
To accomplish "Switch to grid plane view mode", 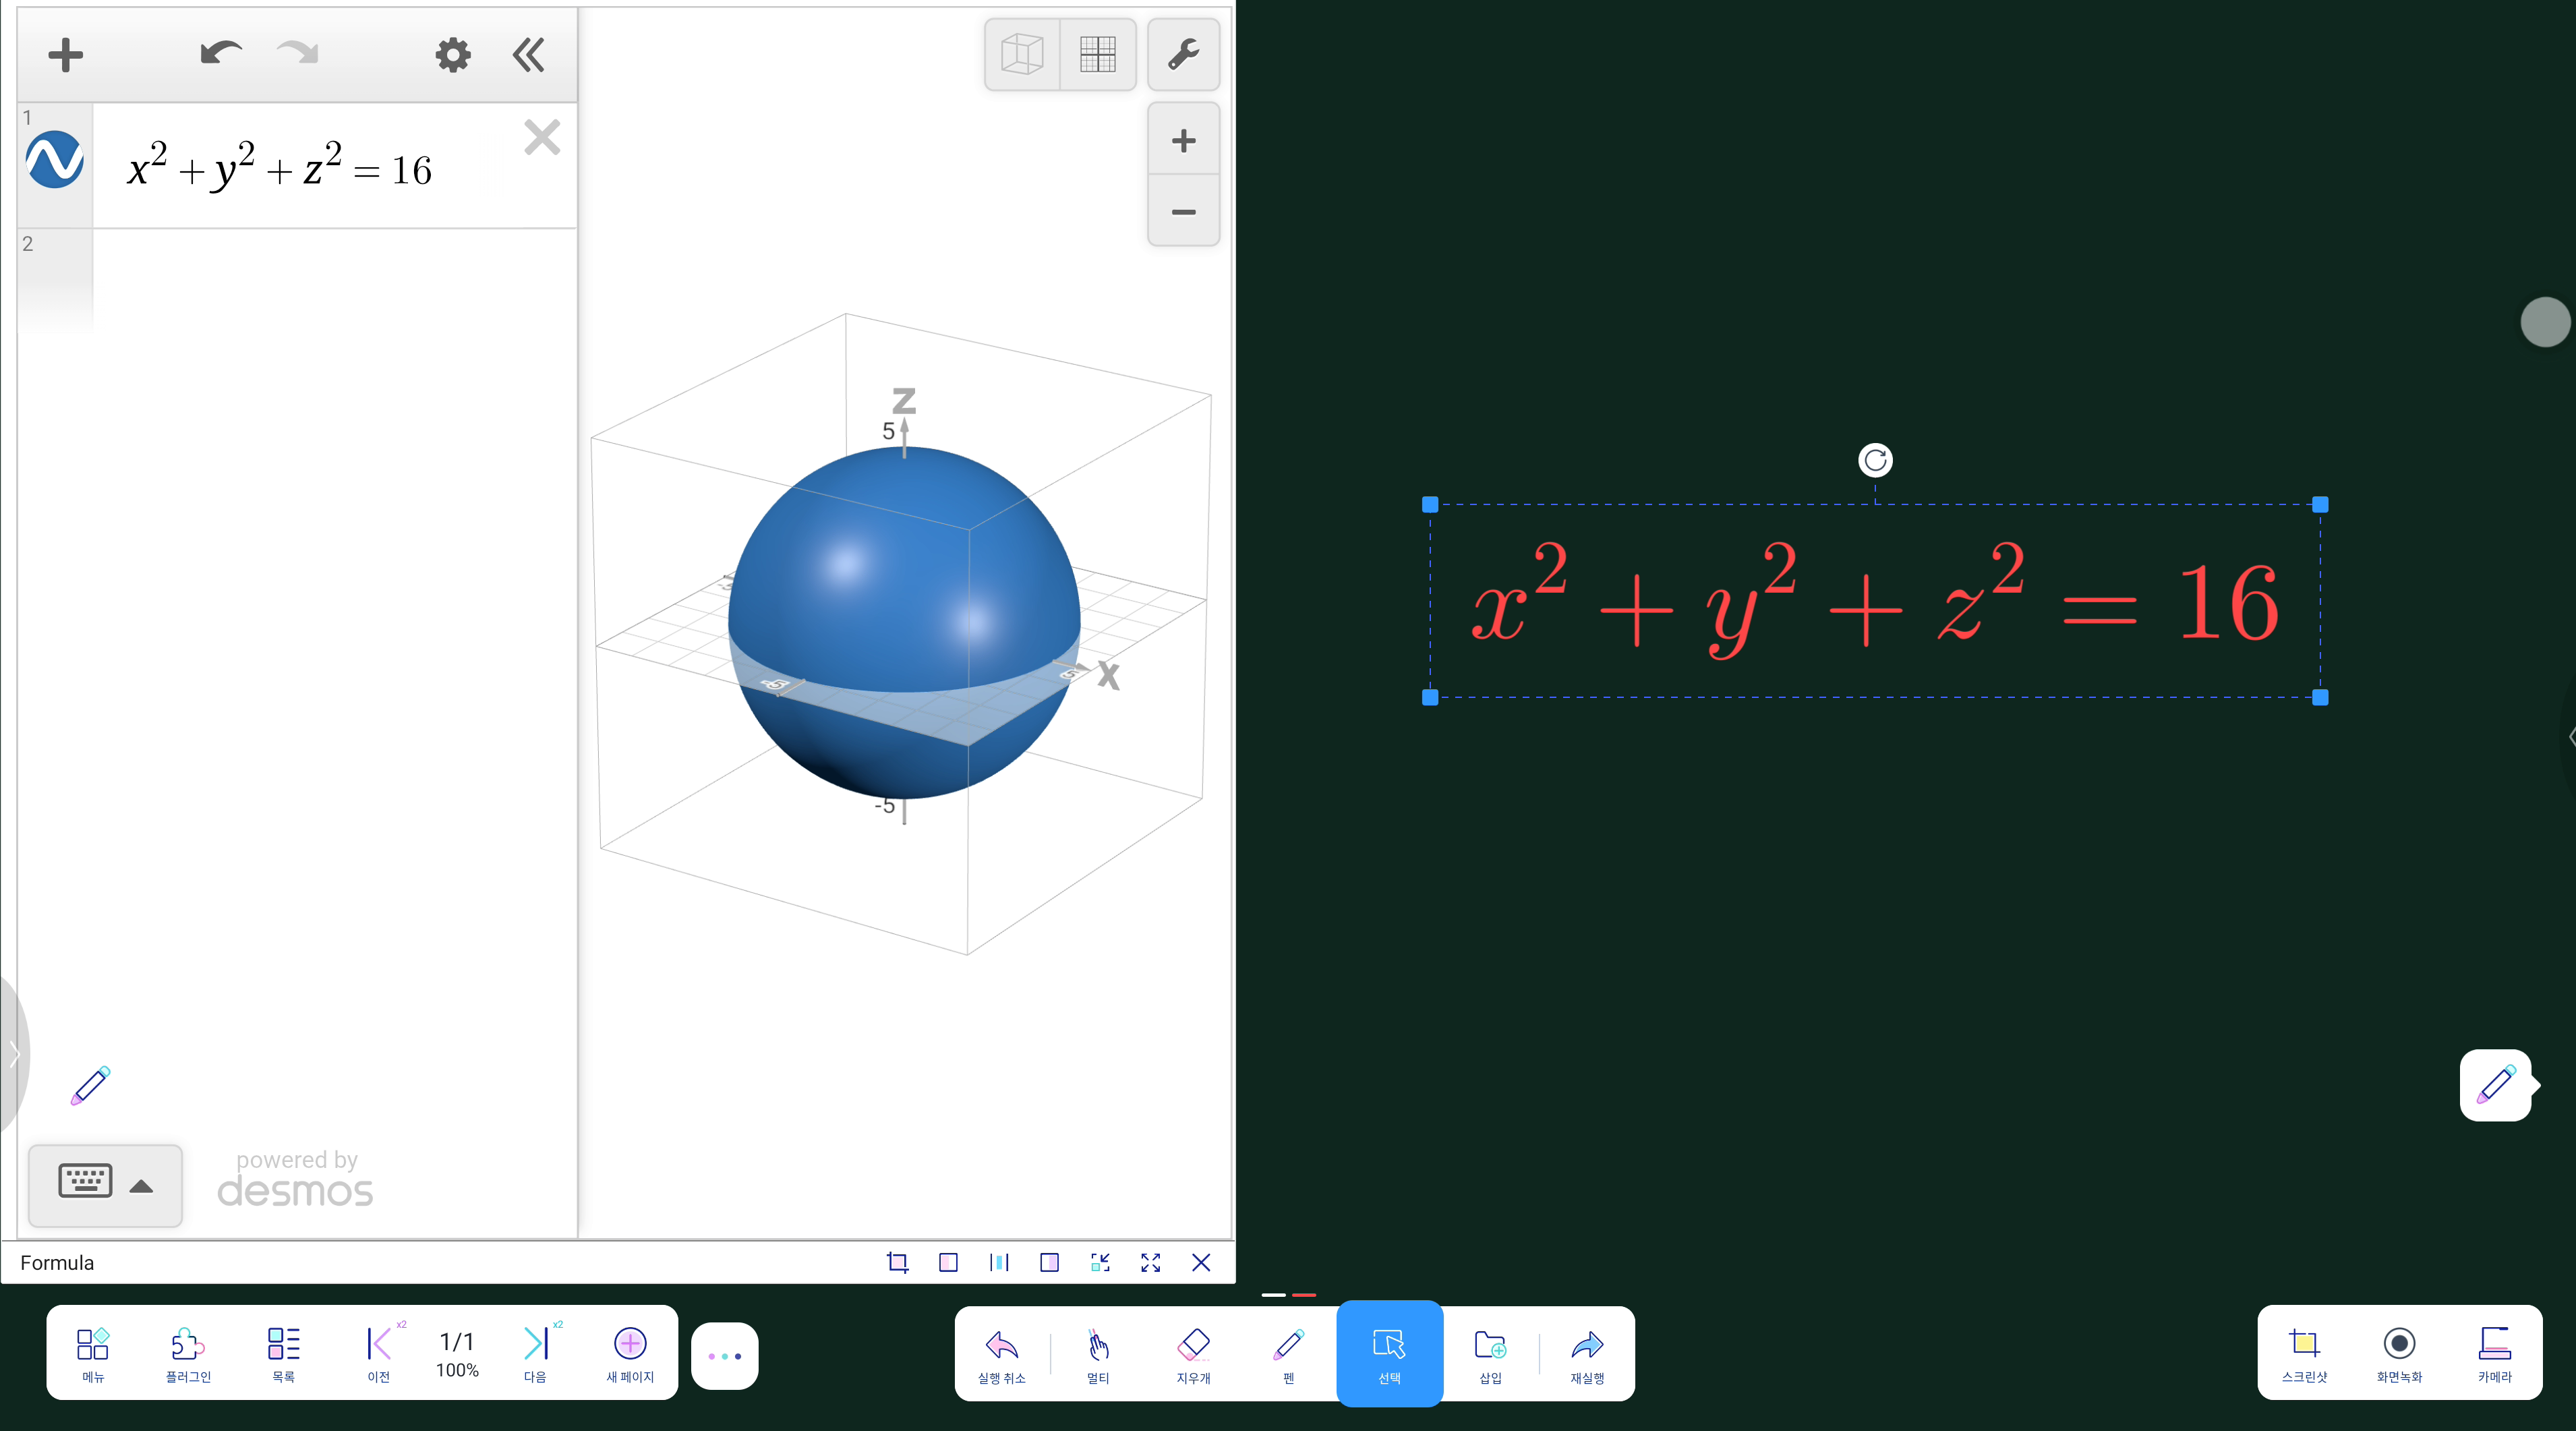I will [1097, 55].
